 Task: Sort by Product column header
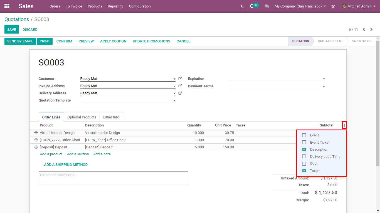[x=46, y=125]
